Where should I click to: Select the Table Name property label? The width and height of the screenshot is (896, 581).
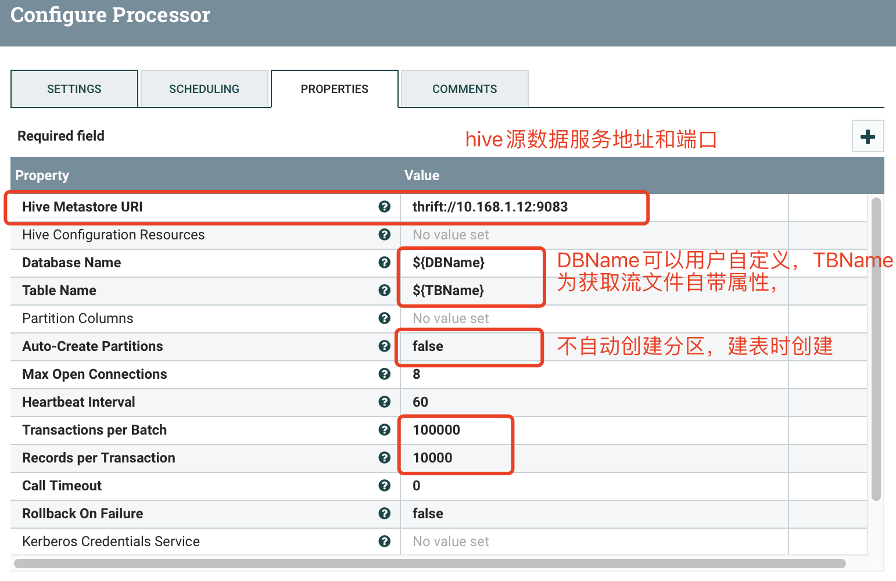59,290
